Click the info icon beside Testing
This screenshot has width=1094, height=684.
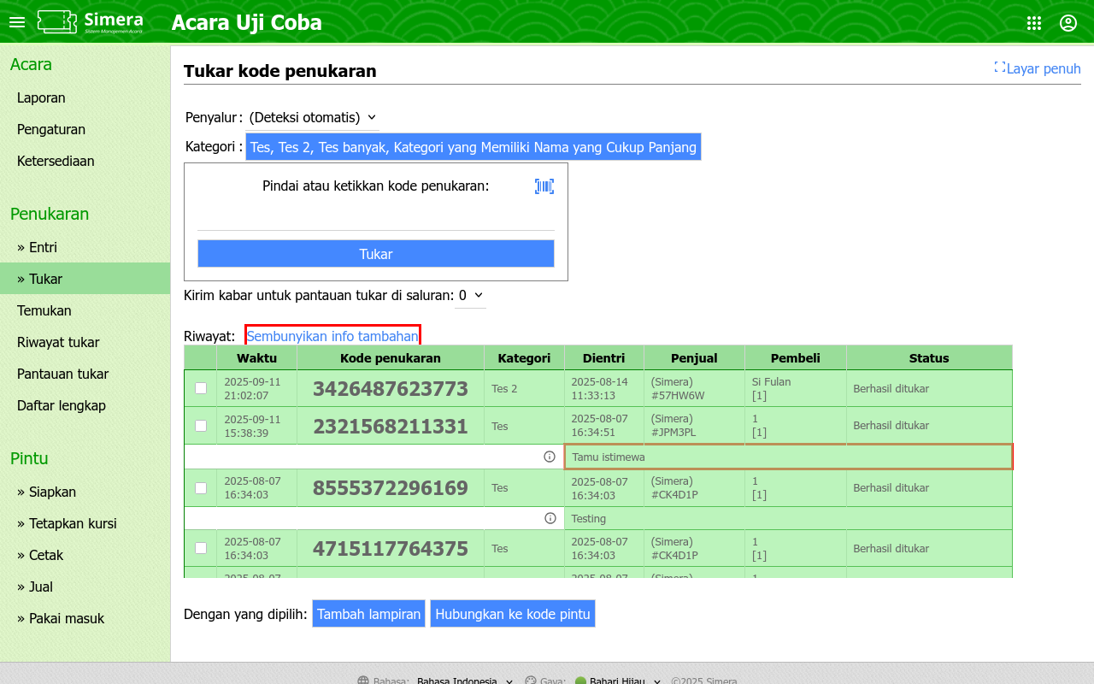tap(550, 518)
